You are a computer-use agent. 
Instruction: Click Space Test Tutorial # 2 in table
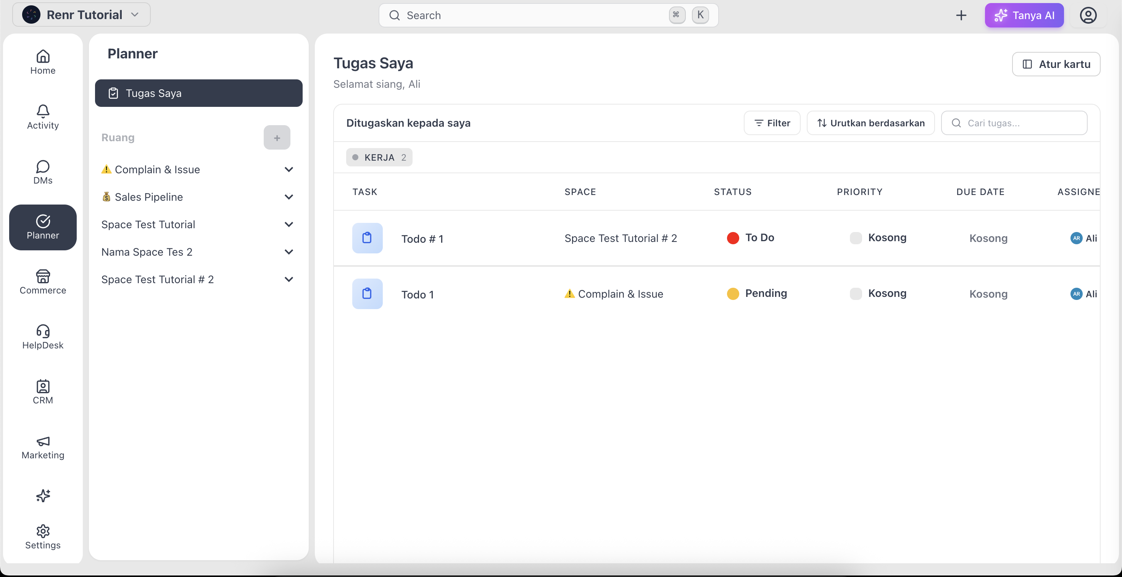pyautogui.click(x=621, y=238)
